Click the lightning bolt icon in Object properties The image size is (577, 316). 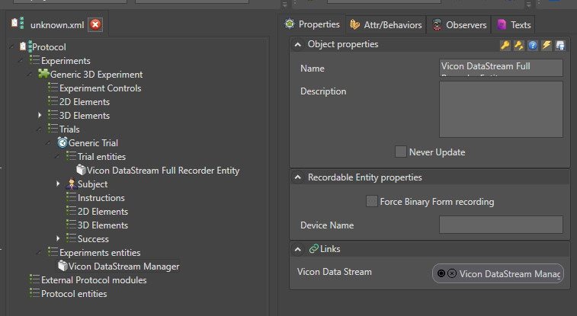(x=547, y=46)
